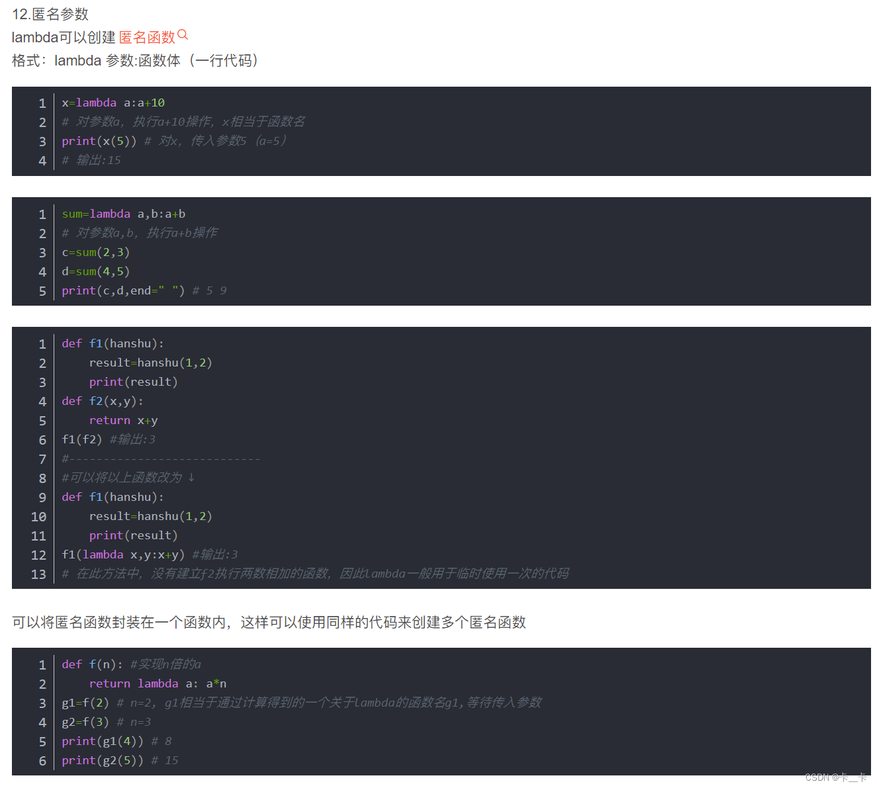The width and height of the screenshot is (877, 788).
Task: Click code line print(g2(5)) # 15
Action: [x=120, y=761]
